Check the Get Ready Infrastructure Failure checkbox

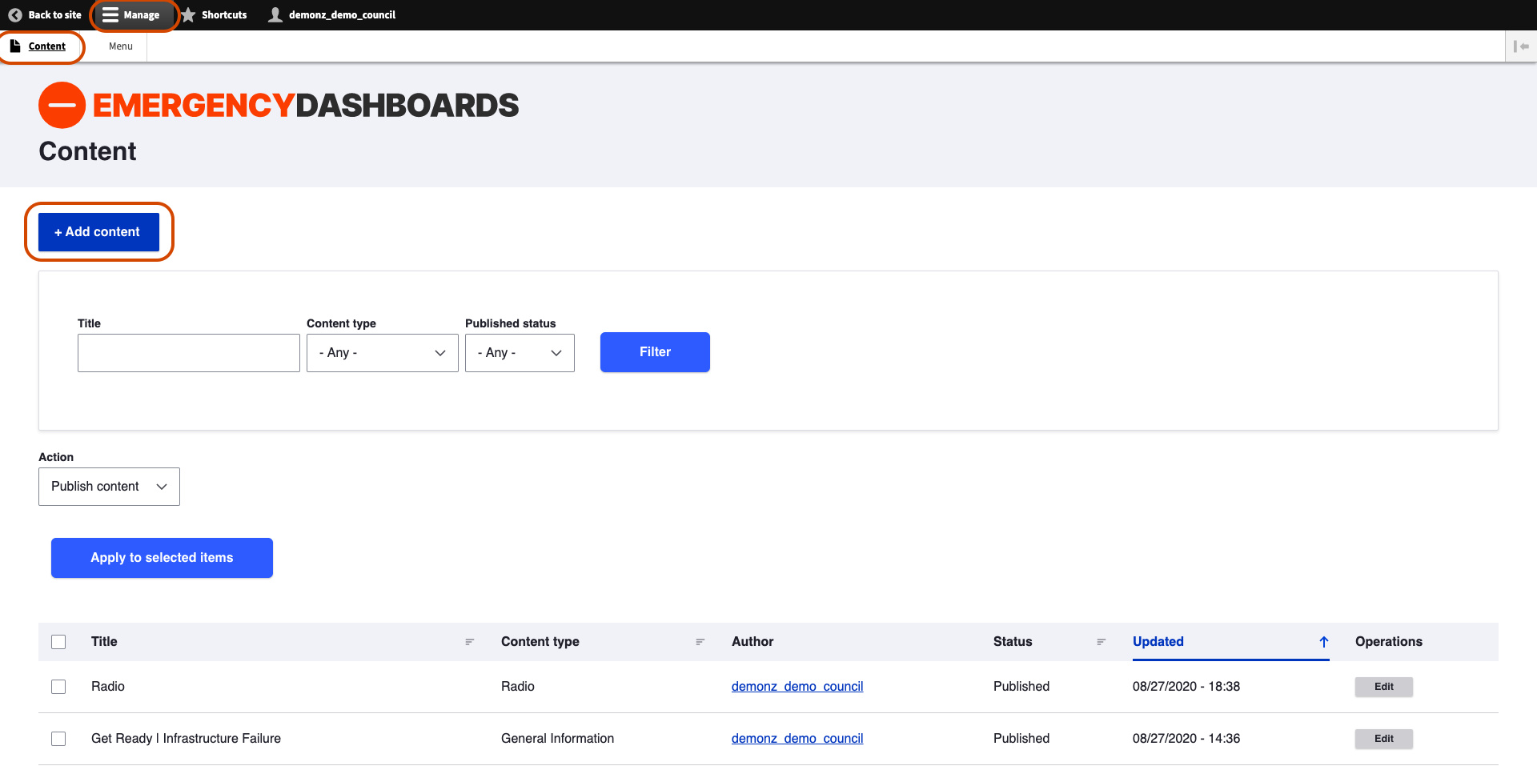coord(58,739)
